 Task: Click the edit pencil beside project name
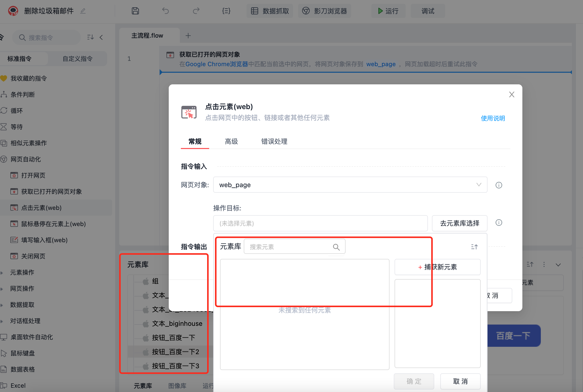(x=83, y=11)
